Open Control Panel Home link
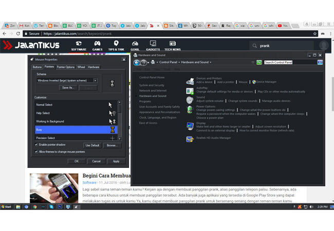The image size is (334, 231). [152, 78]
